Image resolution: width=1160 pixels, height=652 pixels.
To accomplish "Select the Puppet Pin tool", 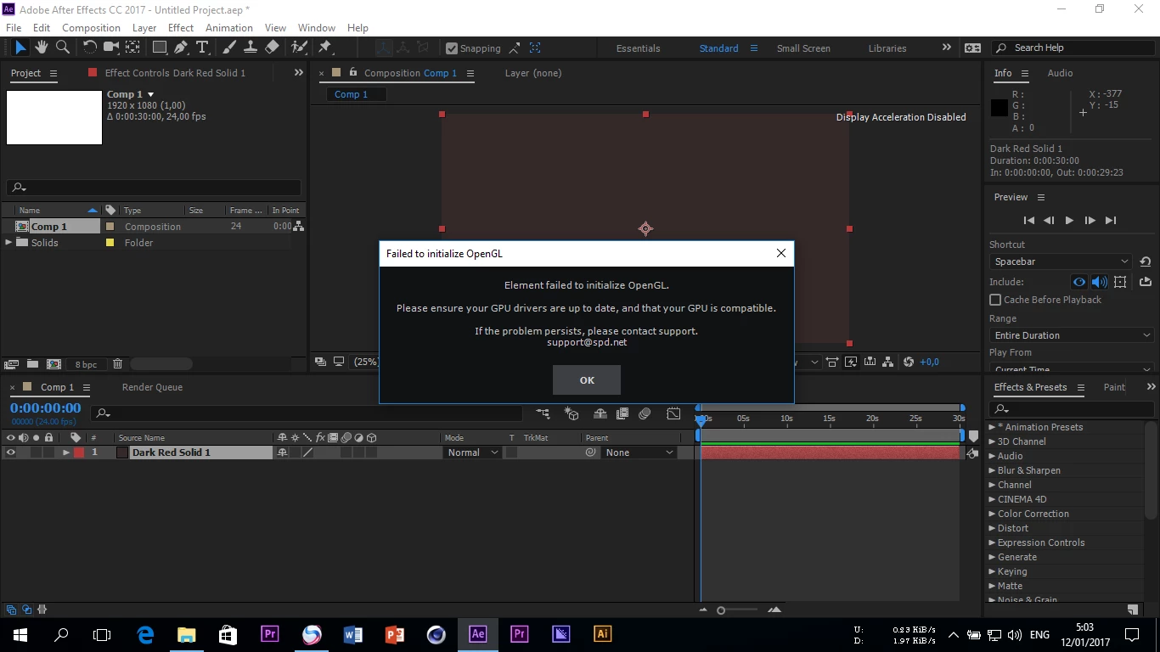I will (x=325, y=48).
